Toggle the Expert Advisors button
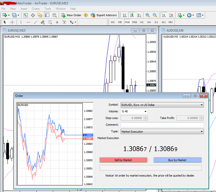Screen dimensions: 216x192 (104, 15)
